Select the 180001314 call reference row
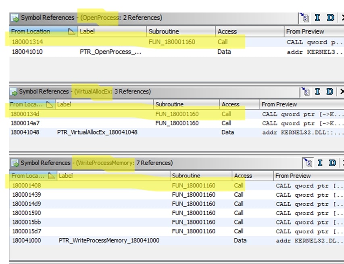Viewport: 344px width, 264px height. click(27, 42)
